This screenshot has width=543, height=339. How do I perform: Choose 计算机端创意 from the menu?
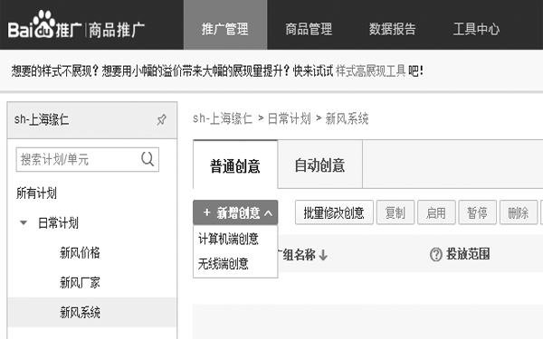[228, 239]
